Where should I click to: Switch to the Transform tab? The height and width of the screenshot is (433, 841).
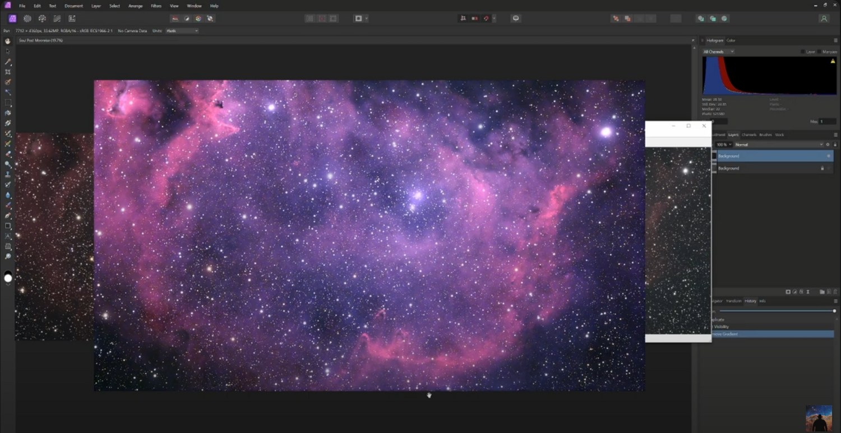[734, 301]
